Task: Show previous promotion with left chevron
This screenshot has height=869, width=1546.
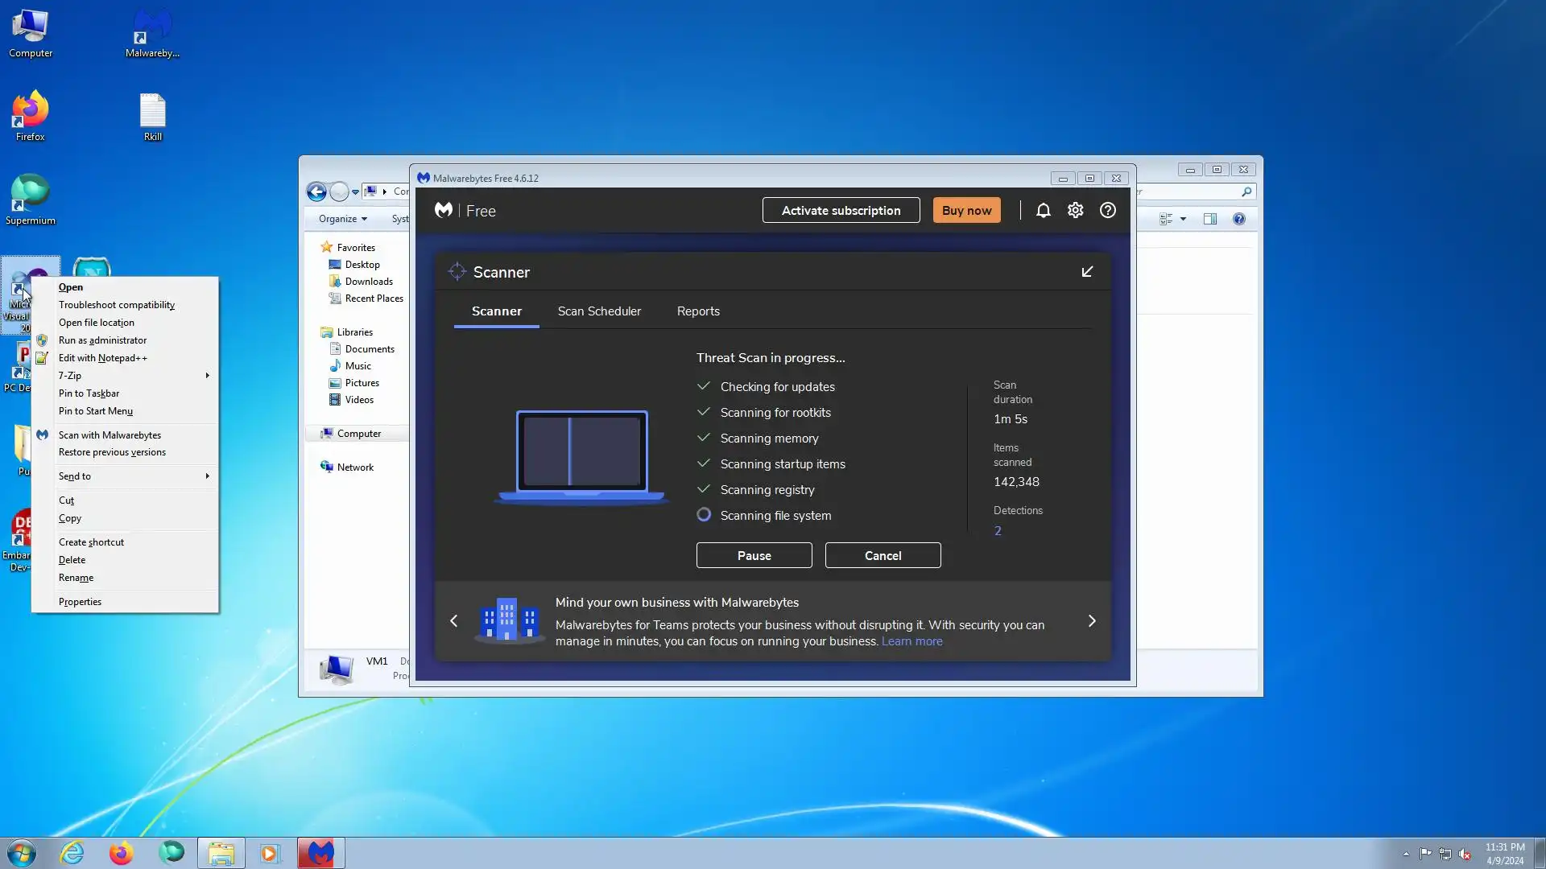Action: [454, 621]
